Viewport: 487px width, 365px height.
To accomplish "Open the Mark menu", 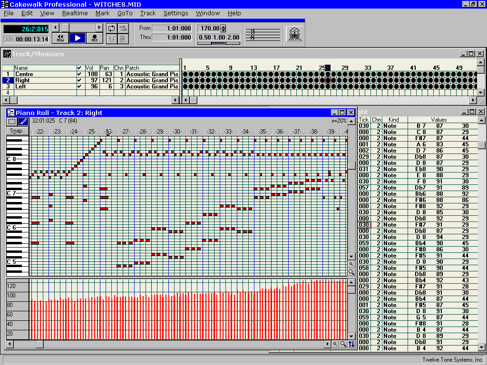I will tap(103, 13).
